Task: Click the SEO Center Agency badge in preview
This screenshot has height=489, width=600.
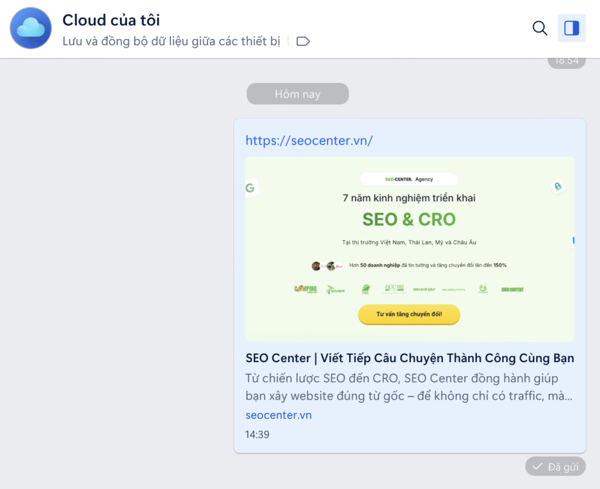Action: point(409,179)
